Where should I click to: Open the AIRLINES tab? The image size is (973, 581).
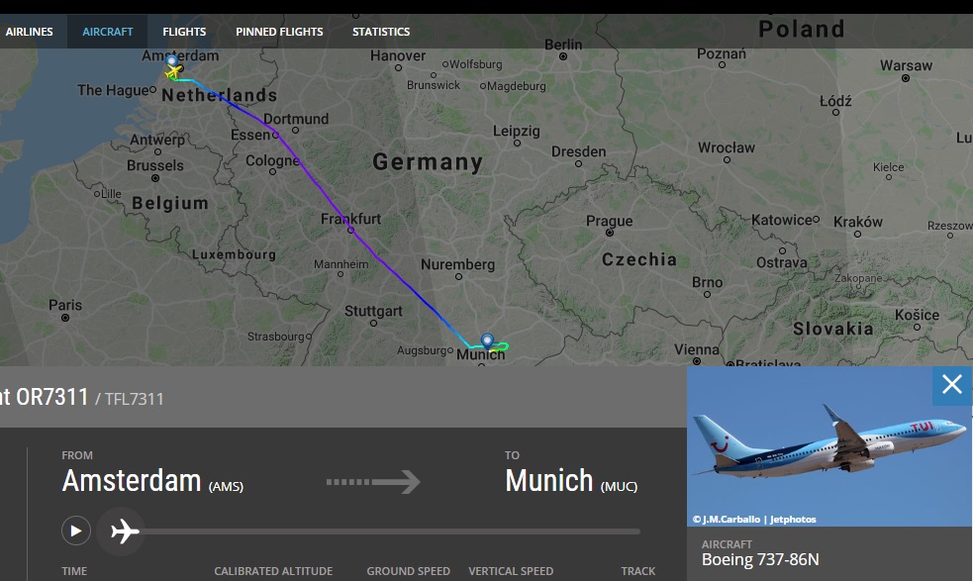click(29, 32)
